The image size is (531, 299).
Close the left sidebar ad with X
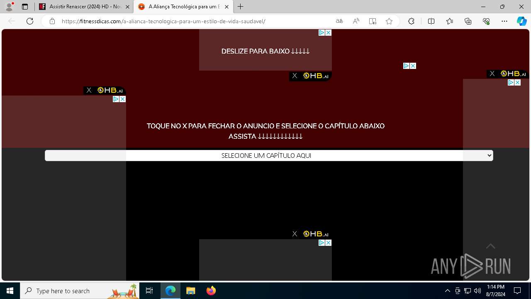[x=123, y=99]
